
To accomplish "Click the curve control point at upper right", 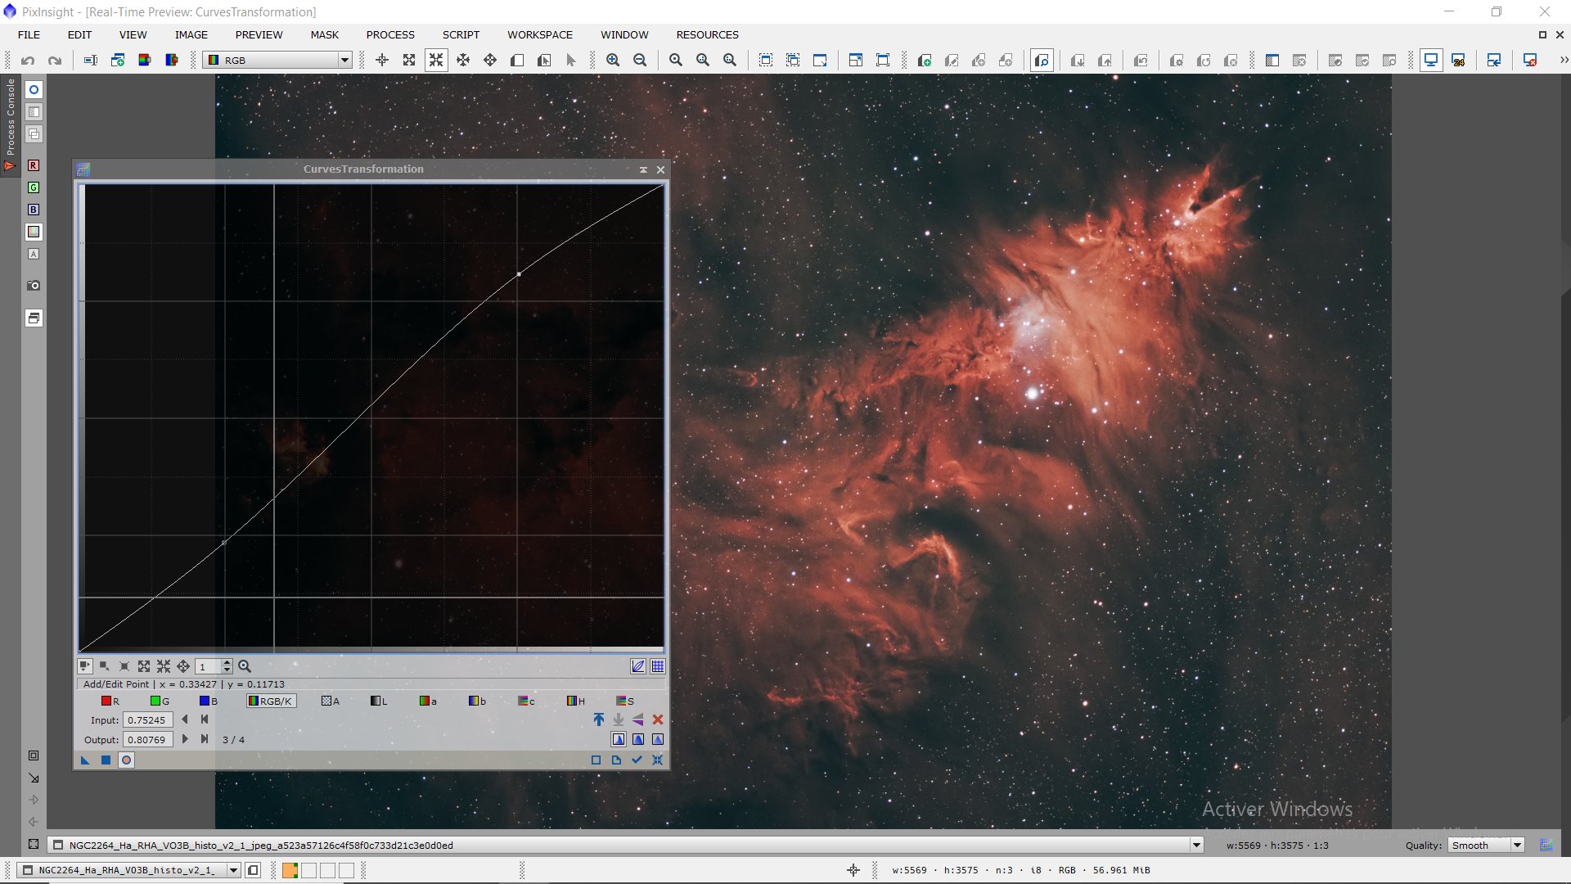I will pyautogui.click(x=519, y=274).
